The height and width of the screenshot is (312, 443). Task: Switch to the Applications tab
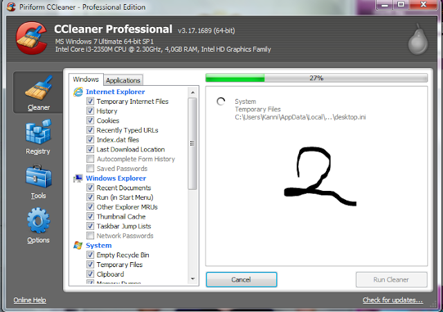[123, 80]
